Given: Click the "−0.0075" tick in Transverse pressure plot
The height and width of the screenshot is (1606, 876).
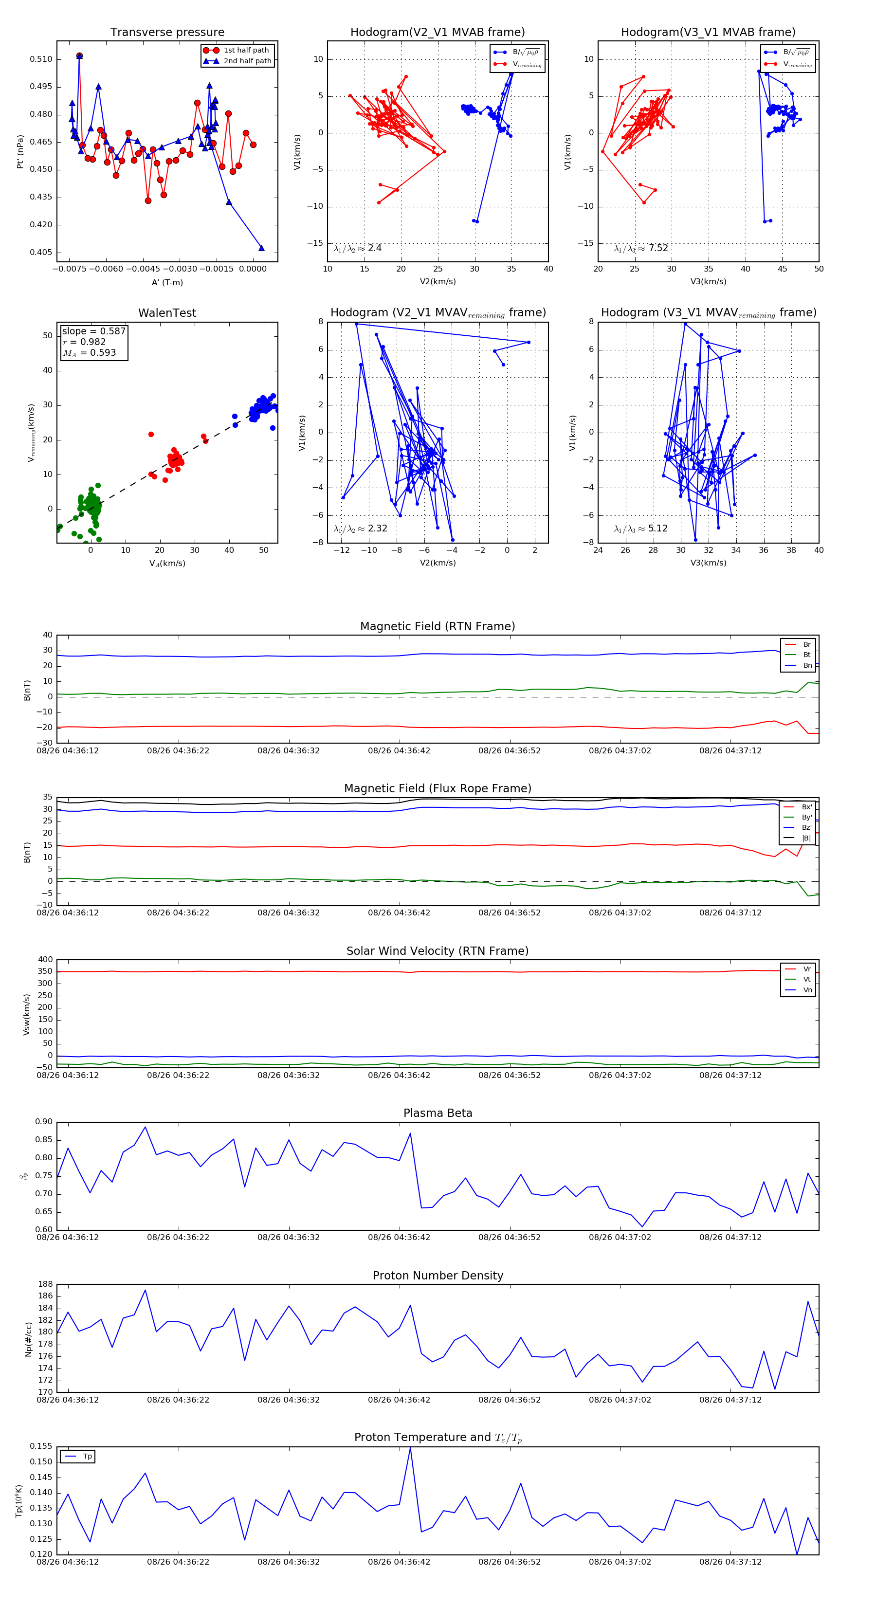Looking at the screenshot, I should tap(69, 269).
